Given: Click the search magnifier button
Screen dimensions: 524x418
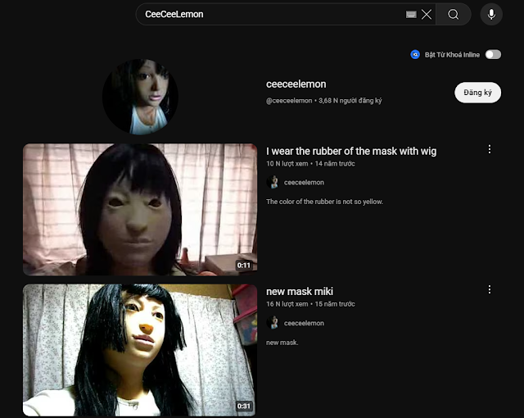Looking at the screenshot, I should (453, 15).
